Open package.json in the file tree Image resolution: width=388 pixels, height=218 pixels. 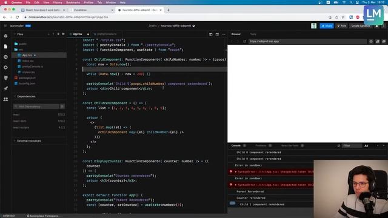(27, 78)
